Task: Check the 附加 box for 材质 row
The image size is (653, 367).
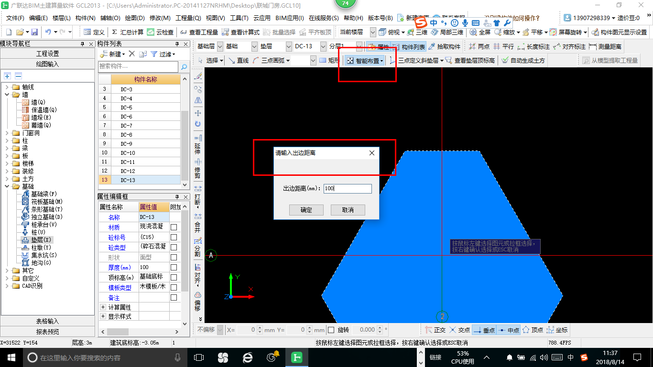Action: click(174, 227)
